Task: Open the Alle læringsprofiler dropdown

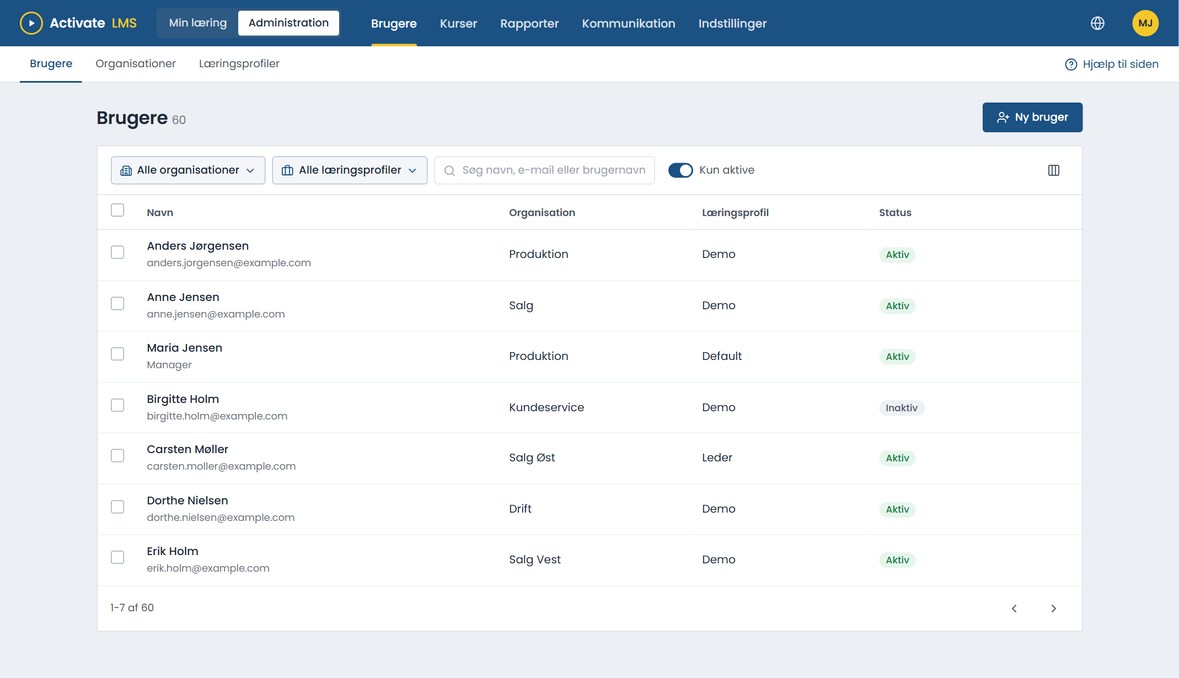Action: [350, 170]
